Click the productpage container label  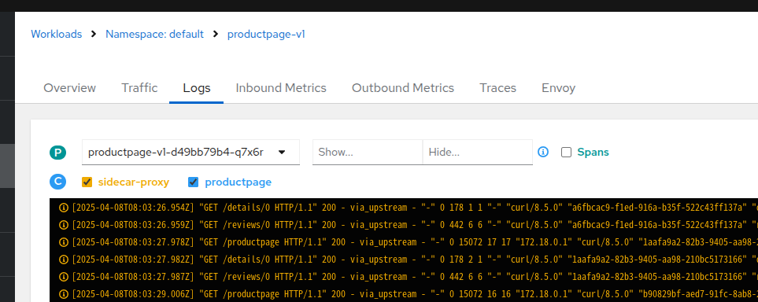[x=238, y=182]
